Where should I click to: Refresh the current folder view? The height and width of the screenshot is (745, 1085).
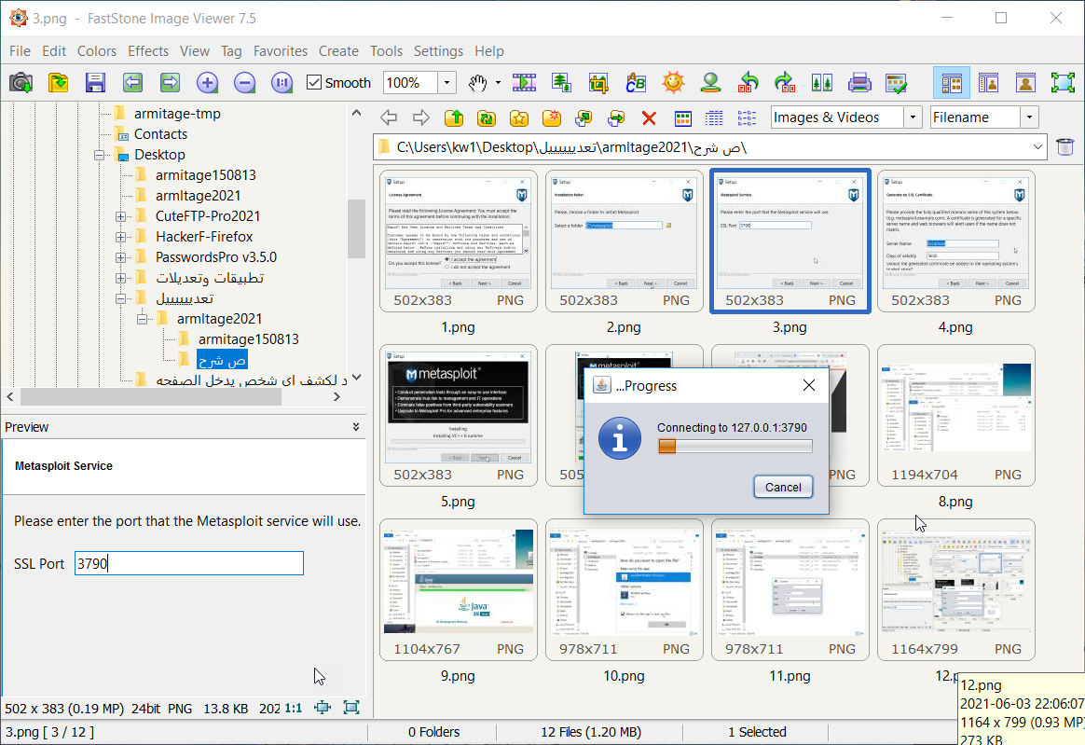[486, 117]
